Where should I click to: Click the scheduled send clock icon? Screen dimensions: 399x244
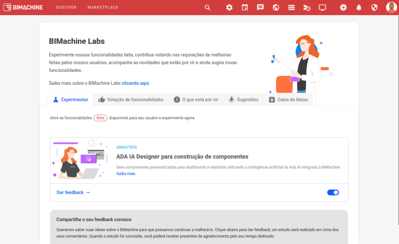[x=307, y=7]
